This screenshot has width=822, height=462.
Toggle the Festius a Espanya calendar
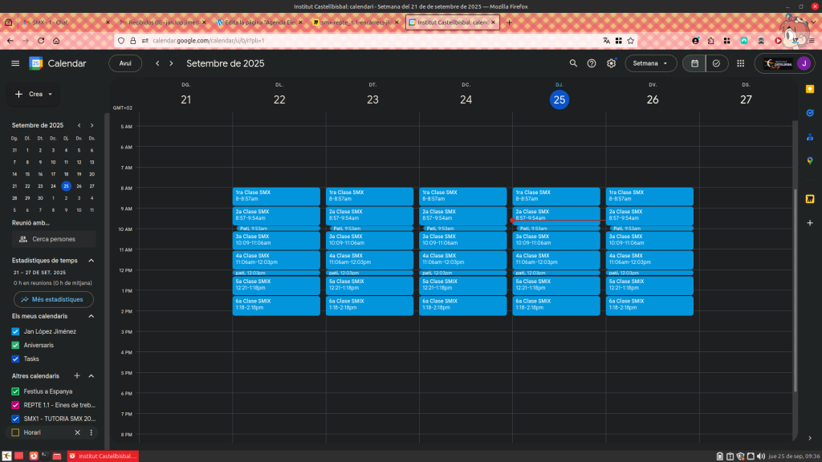point(15,391)
